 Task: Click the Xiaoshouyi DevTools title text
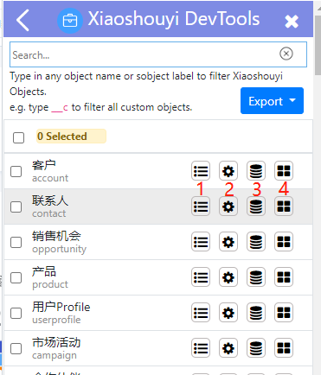pos(174,19)
